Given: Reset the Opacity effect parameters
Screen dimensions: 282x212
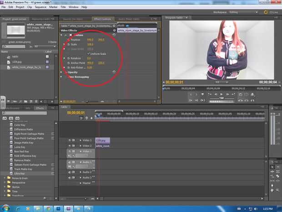Looking at the screenshot, I should click(114, 72).
